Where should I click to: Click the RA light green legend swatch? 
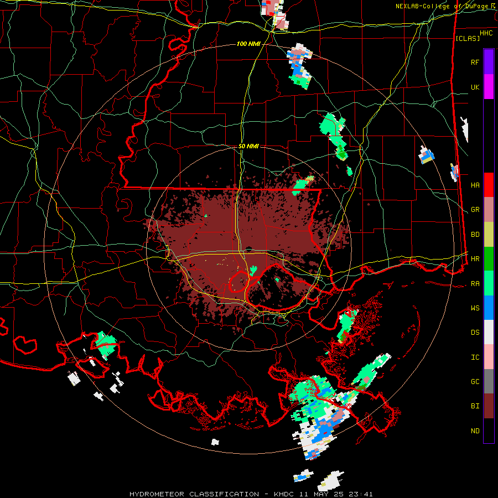489,283
